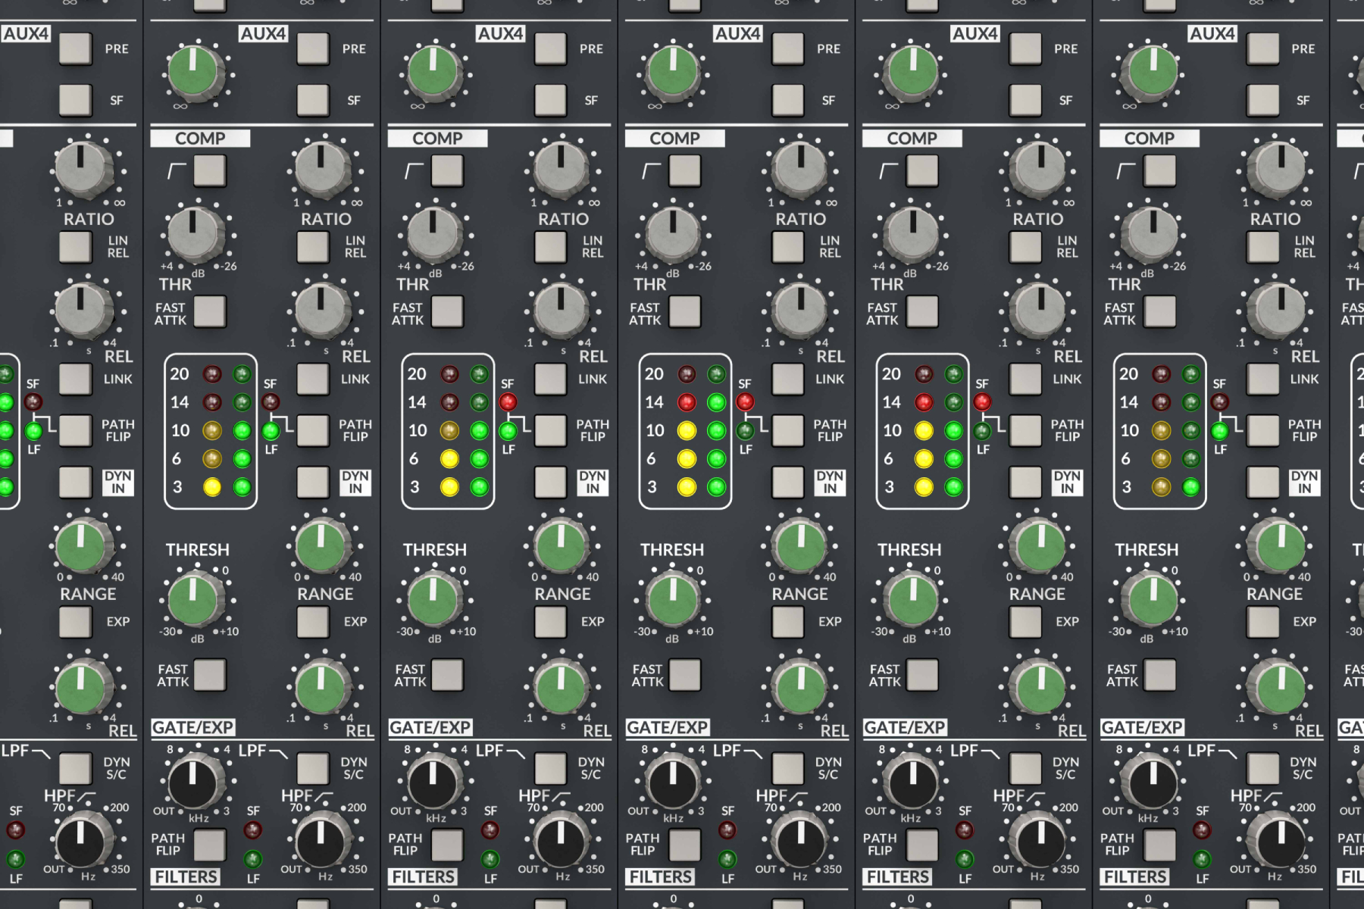Click the black LPF knob in the rightmost full strip

point(1151,782)
